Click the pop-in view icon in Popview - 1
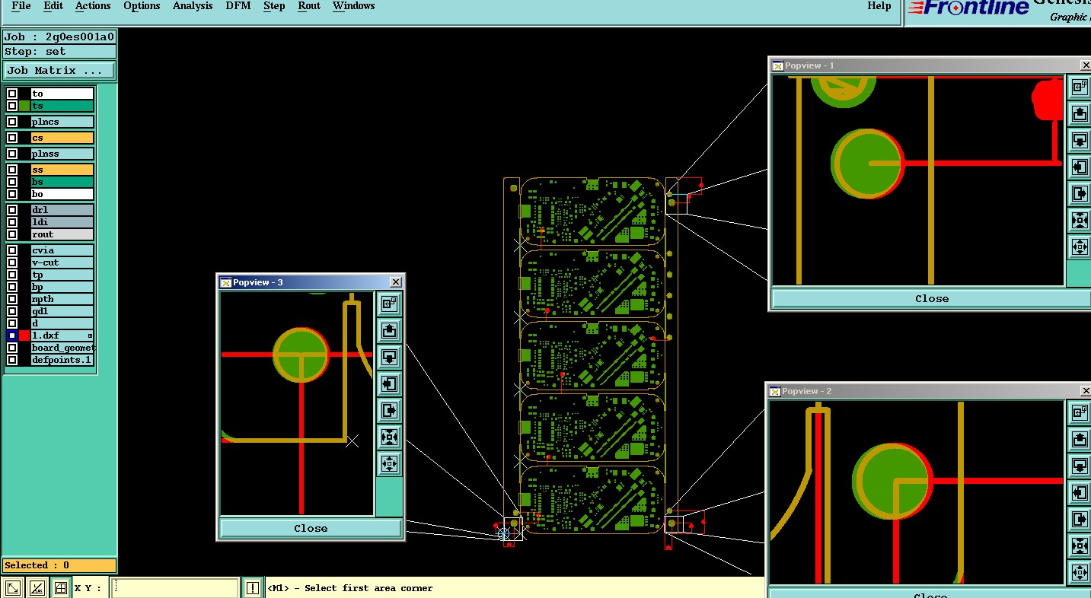The image size is (1091, 598). [x=1080, y=87]
